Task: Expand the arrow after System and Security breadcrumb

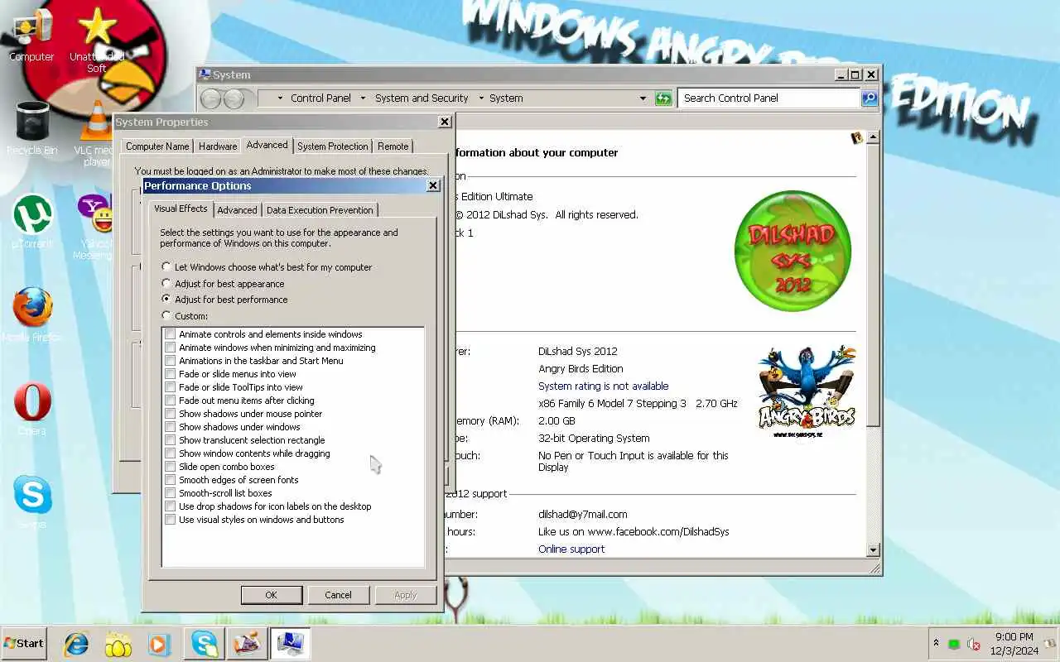Action: click(x=481, y=98)
